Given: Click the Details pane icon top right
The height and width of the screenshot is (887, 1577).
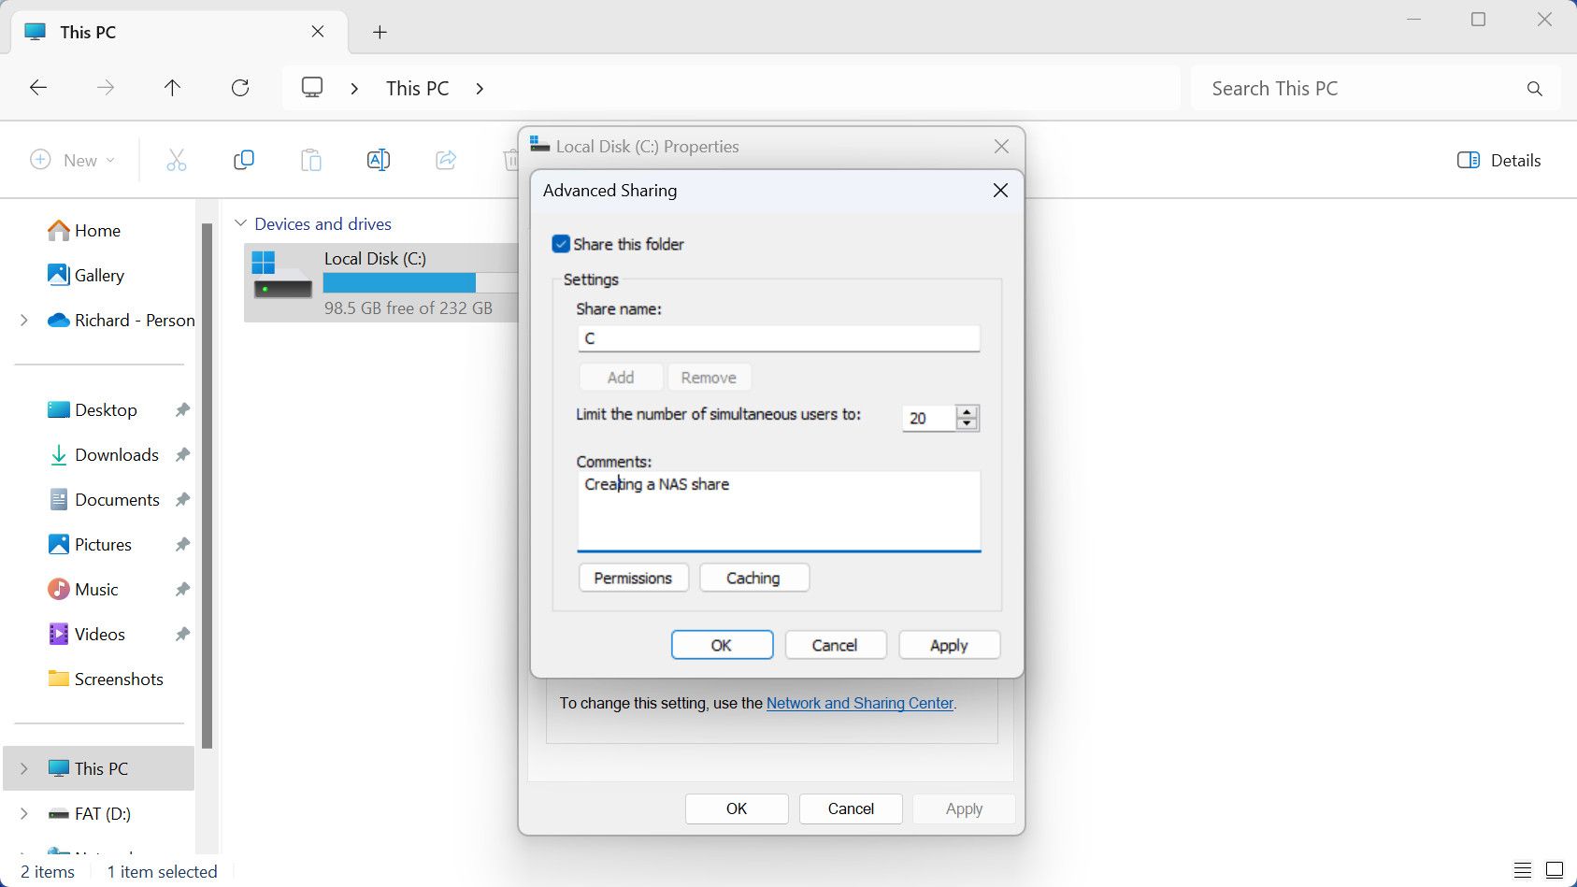Looking at the screenshot, I should [1469, 160].
